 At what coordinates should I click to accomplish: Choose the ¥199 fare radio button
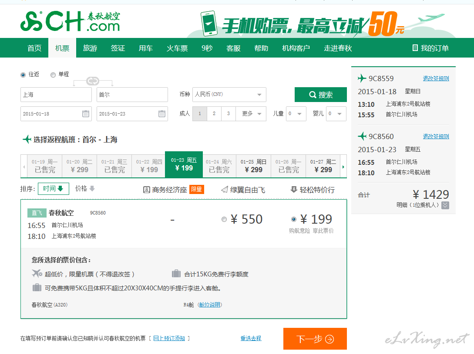pos(293,219)
